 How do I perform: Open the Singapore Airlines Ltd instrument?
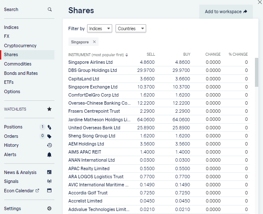click(x=90, y=62)
